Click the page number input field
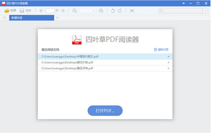Viewport: 211px width, 133px height. [x=50, y=11]
